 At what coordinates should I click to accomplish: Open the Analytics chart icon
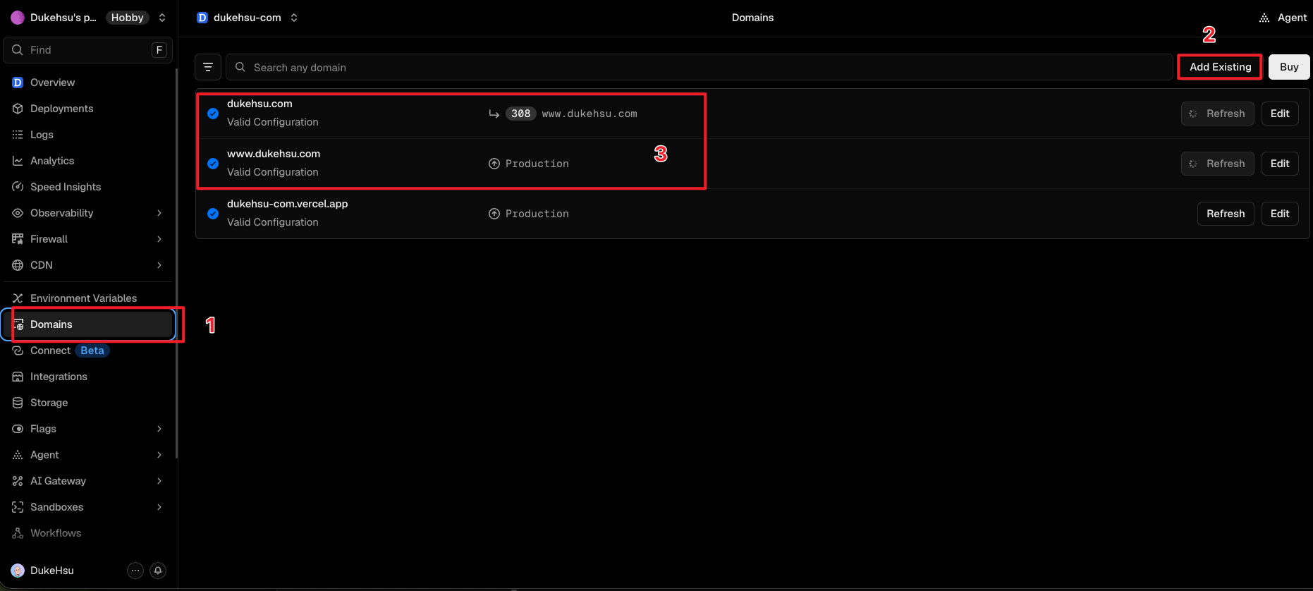[x=18, y=161]
